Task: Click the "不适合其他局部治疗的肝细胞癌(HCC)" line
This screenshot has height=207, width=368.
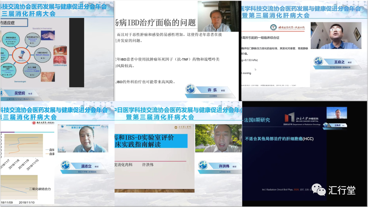Action: pos(279,139)
